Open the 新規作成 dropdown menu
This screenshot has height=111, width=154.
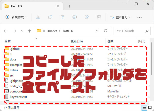(16, 17)
